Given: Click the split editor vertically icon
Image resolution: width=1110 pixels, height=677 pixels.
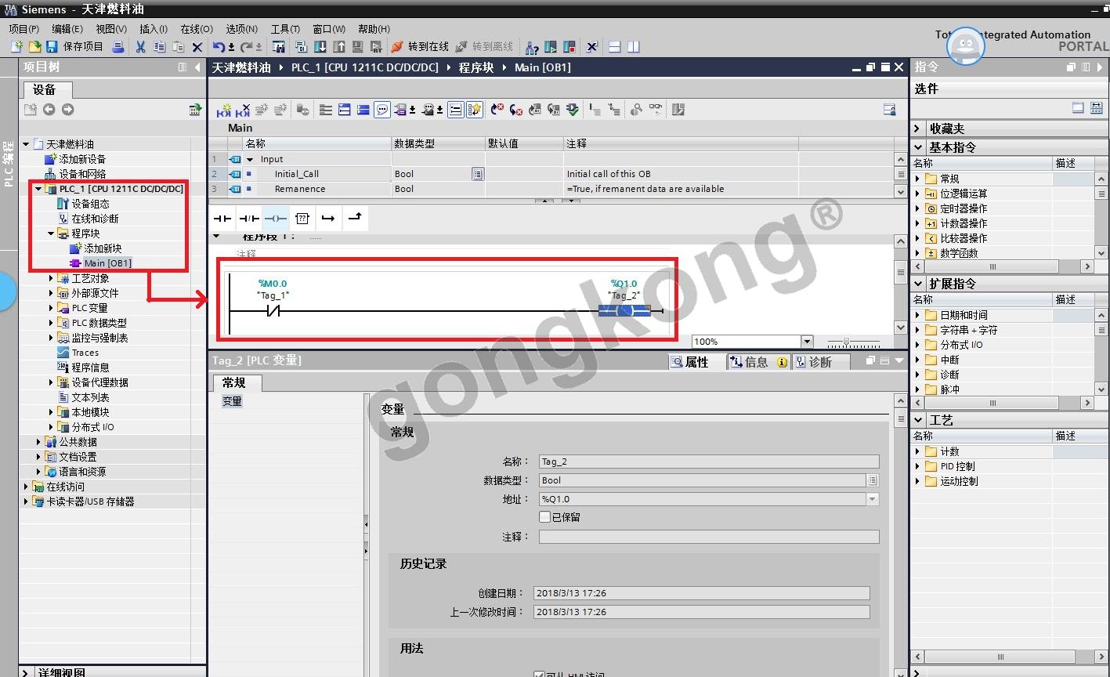Looking at the screenshot, I should coord(634,47).
